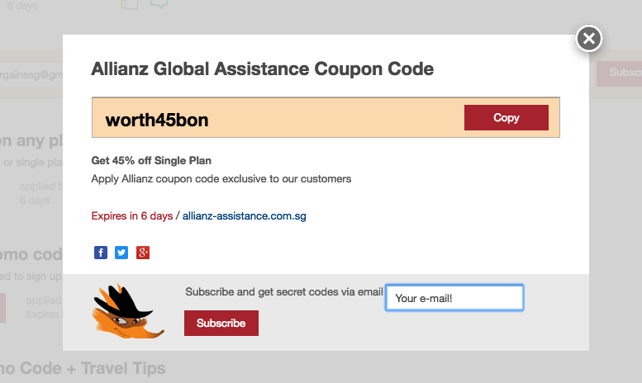Image resolution: width=642 pixels, height=383 pixels.
Task: Click the Expires in 6 days text
Action: [x=132, y=215]
